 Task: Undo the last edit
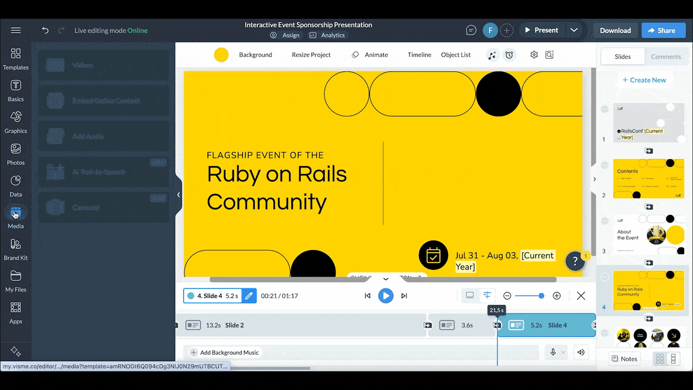pos(45,31)
